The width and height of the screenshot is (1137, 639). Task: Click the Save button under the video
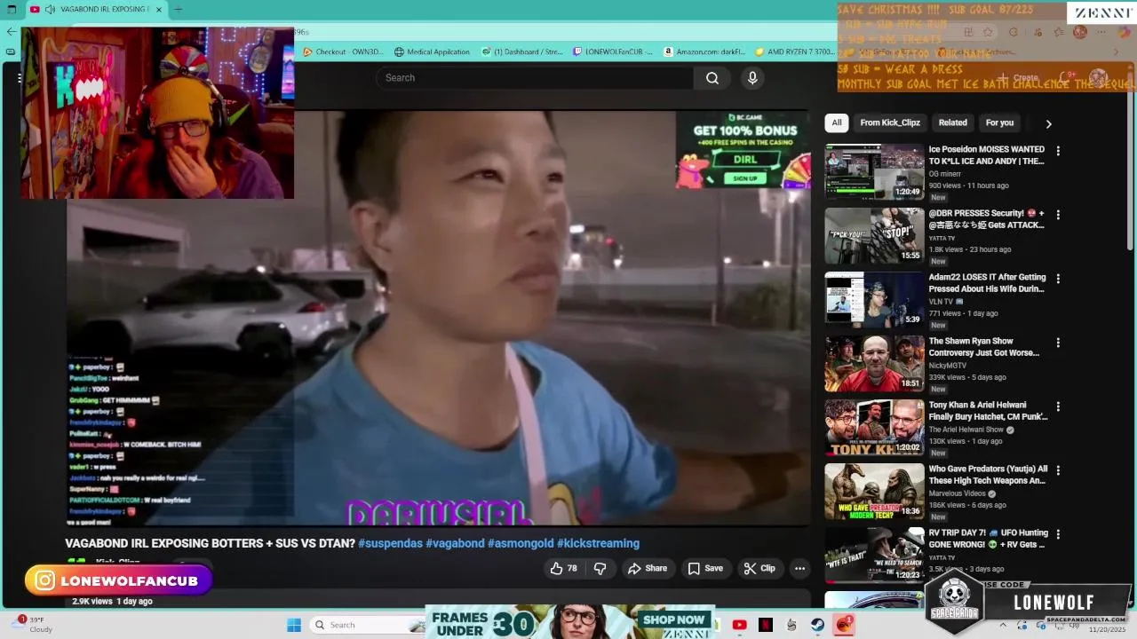click(x=705, y=568)
